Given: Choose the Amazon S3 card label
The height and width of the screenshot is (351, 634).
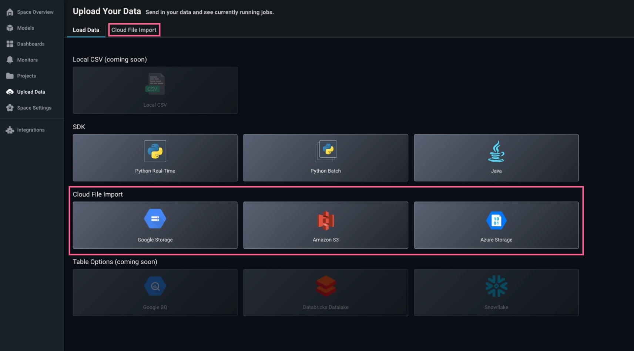Looking at the screenshot, I should [x=326, y=240].
